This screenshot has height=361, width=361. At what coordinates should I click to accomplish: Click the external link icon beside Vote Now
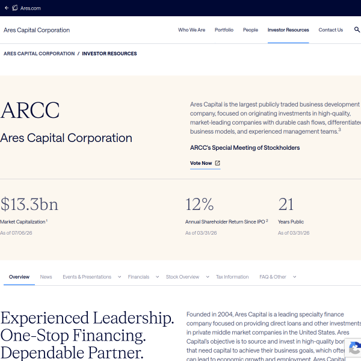pyautogui.click(x=217, y=163)
